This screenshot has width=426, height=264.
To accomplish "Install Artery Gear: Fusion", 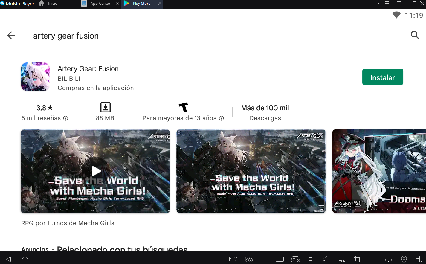I will click(x=382, y=77).
